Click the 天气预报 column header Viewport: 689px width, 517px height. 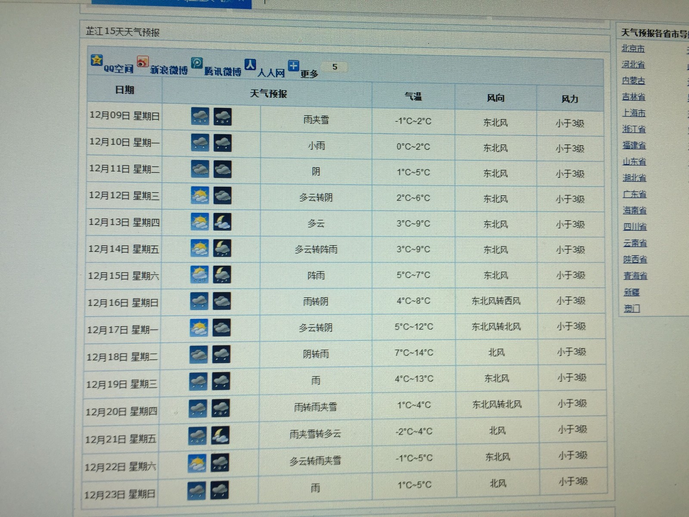click(268, 93)
